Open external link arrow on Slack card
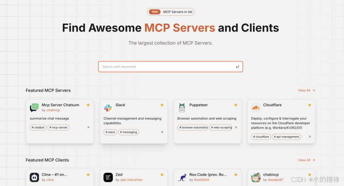 tap(162, 132)
